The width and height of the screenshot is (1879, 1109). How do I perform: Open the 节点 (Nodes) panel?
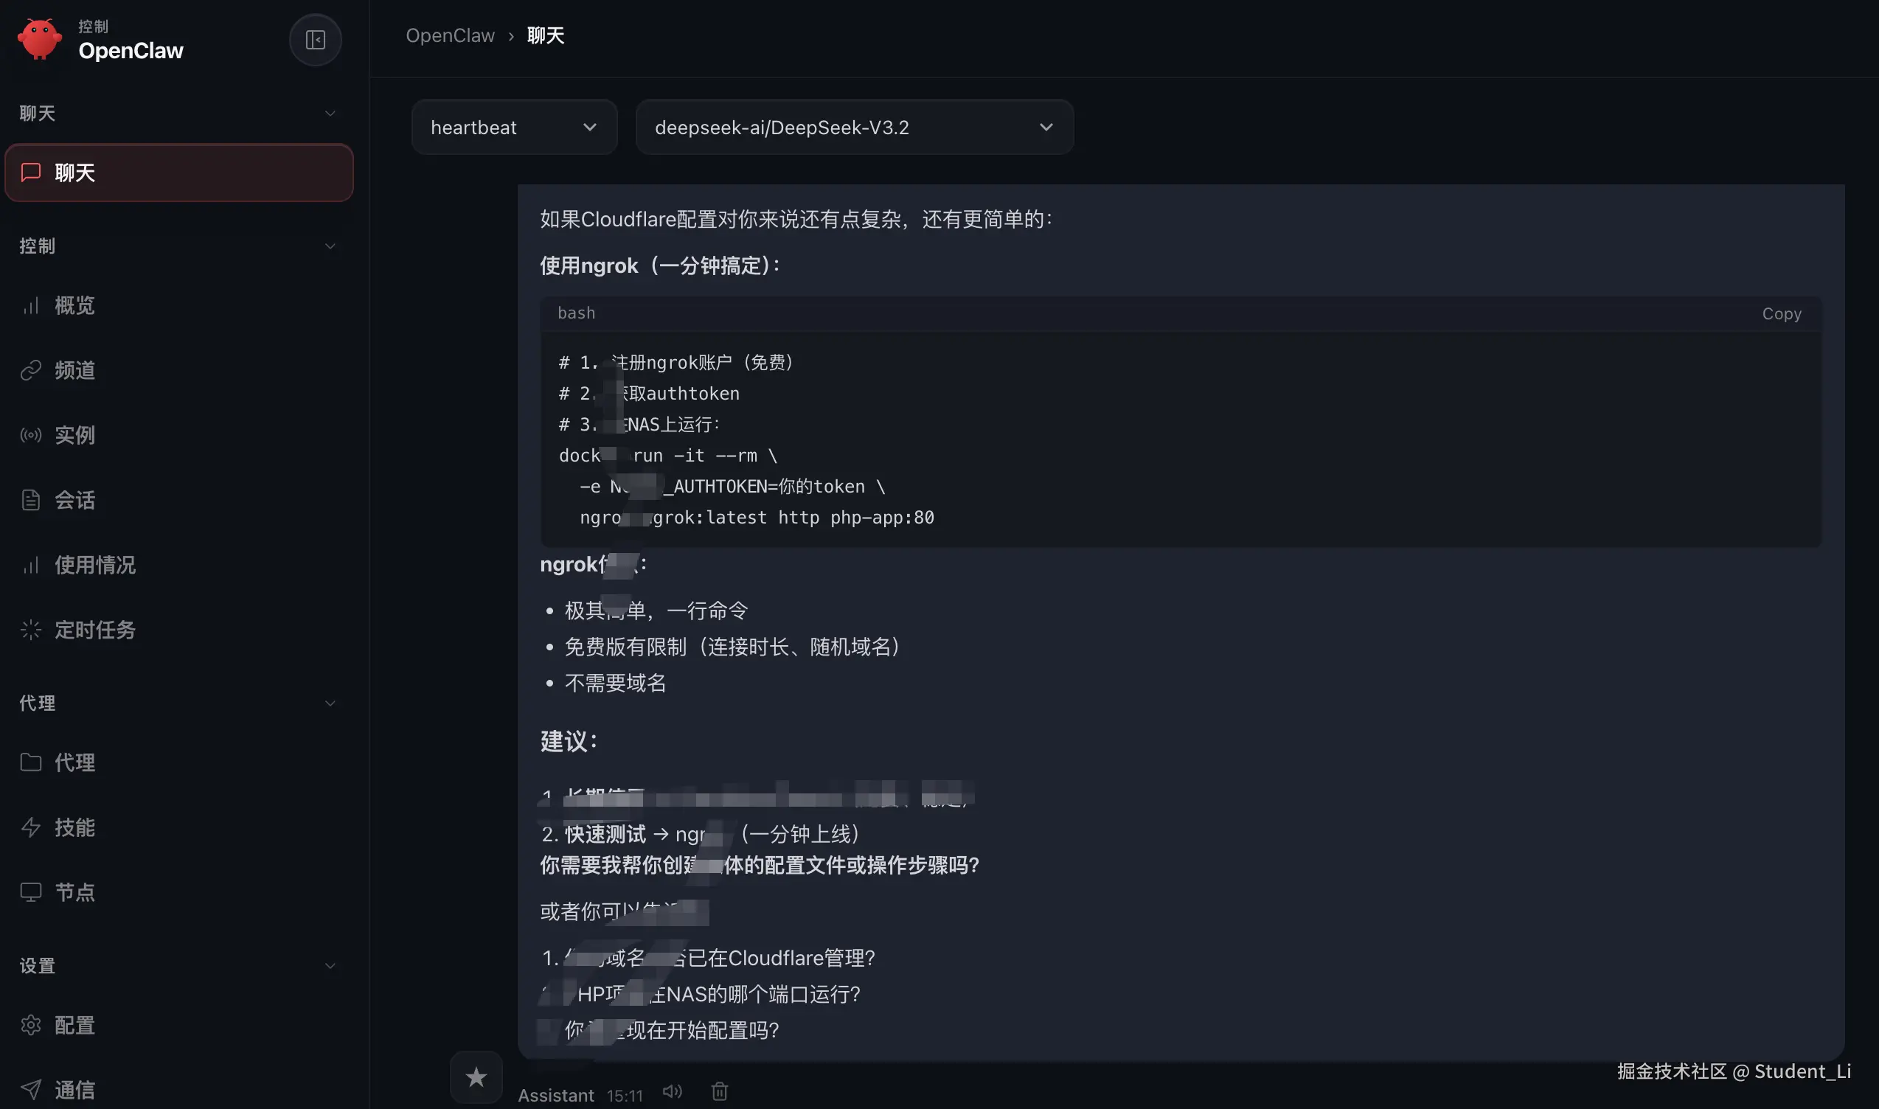[73, 891]
